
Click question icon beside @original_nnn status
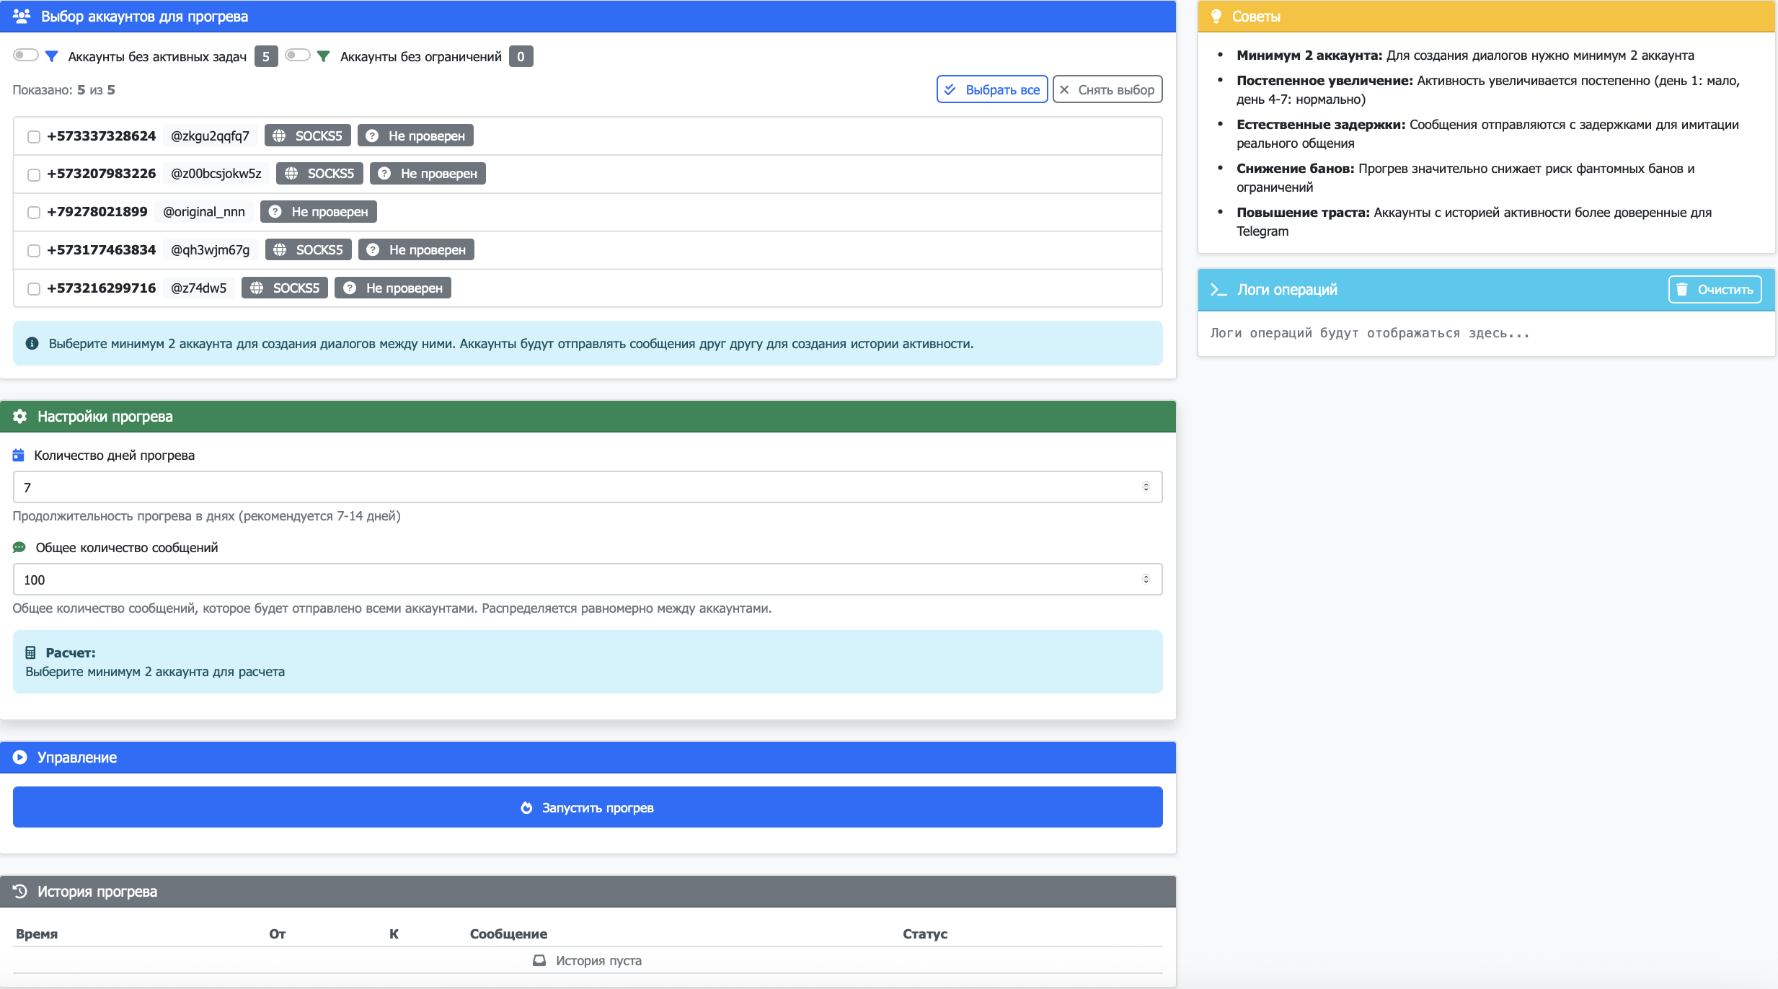click(x=275, y=212)
